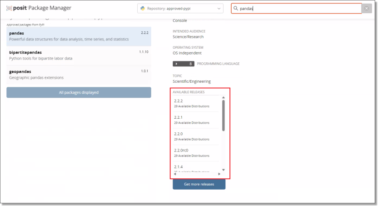Click the releases list vertical scrollbar thumb
This screenshot has width=378, height=206.
(223, 116)
